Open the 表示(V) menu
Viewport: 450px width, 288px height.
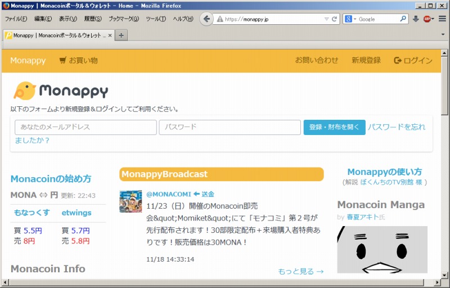[x=68, y=19]
